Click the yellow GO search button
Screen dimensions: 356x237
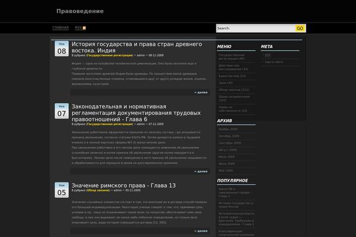[x=300, y=28]
